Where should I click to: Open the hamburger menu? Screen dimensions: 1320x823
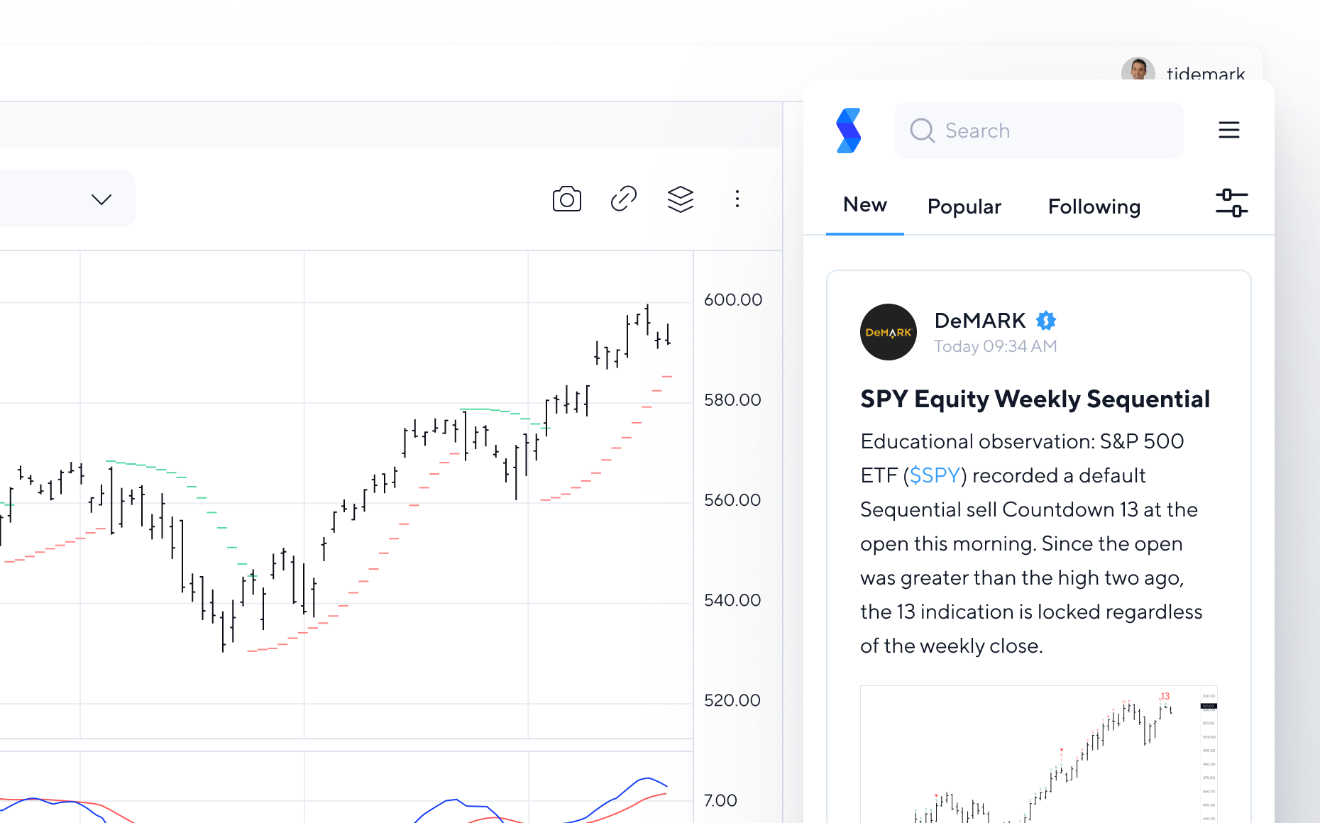[x=1229, y=130]
